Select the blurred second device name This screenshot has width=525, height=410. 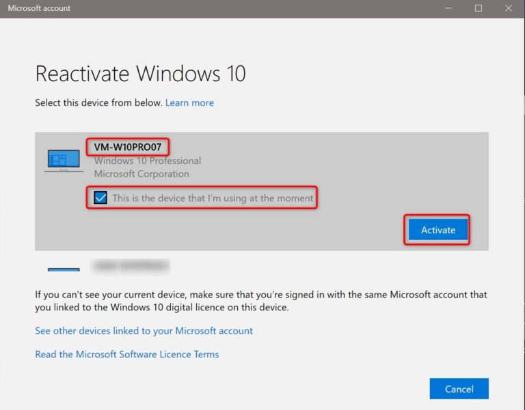point(131,265)
